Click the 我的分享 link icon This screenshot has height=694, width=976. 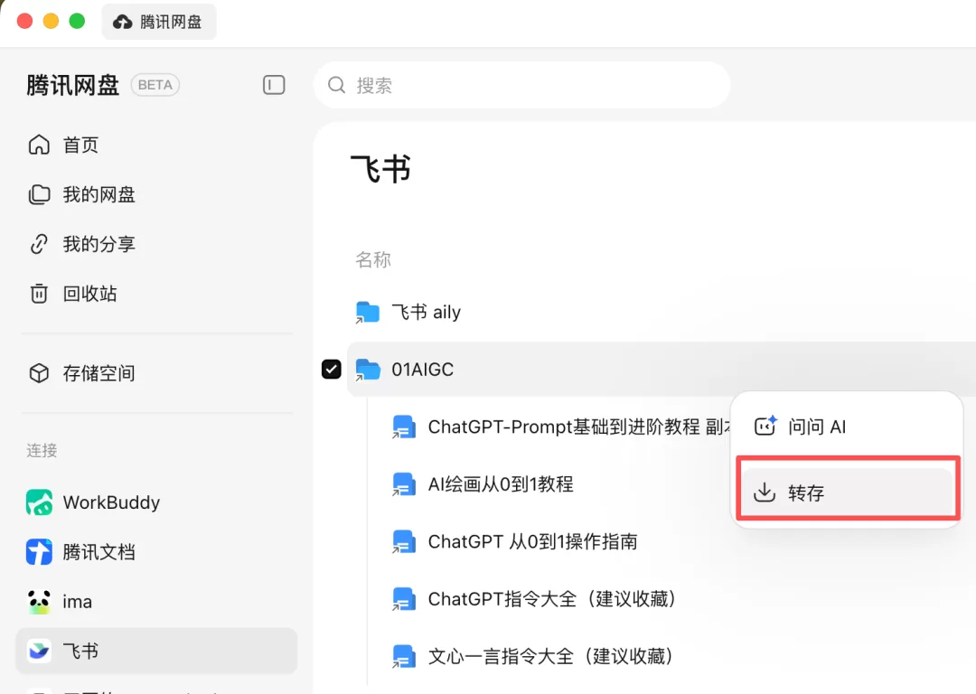coord(39,243)
